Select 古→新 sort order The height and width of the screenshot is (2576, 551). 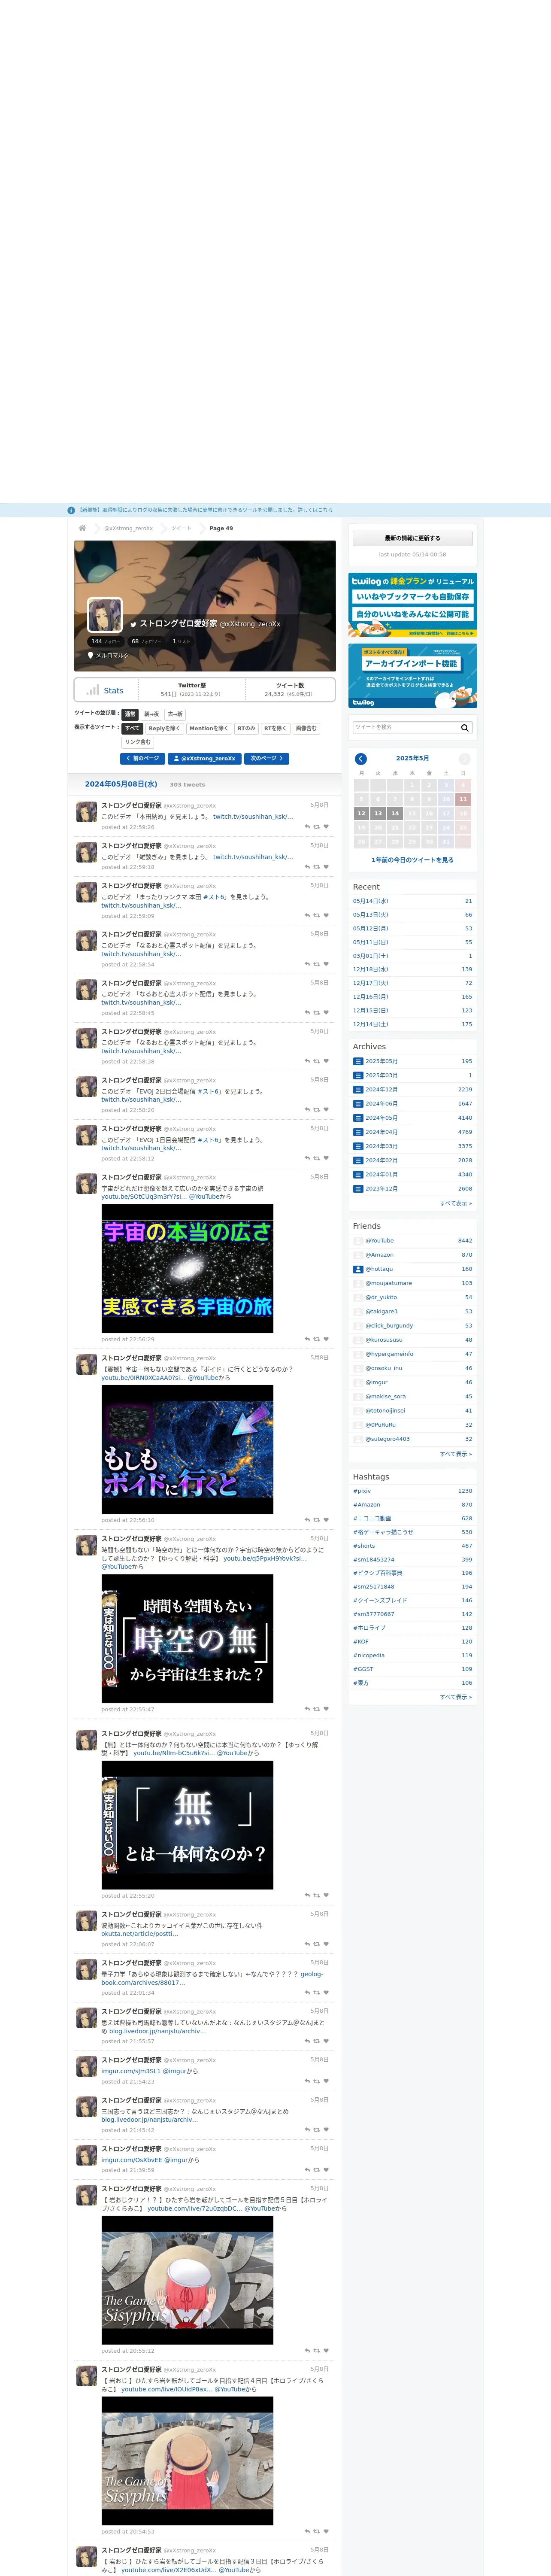click(x=175, y=714)
